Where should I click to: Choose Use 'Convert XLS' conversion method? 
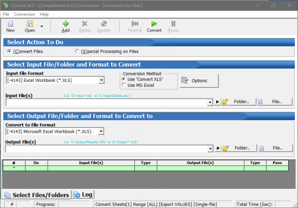click(124, 79)
